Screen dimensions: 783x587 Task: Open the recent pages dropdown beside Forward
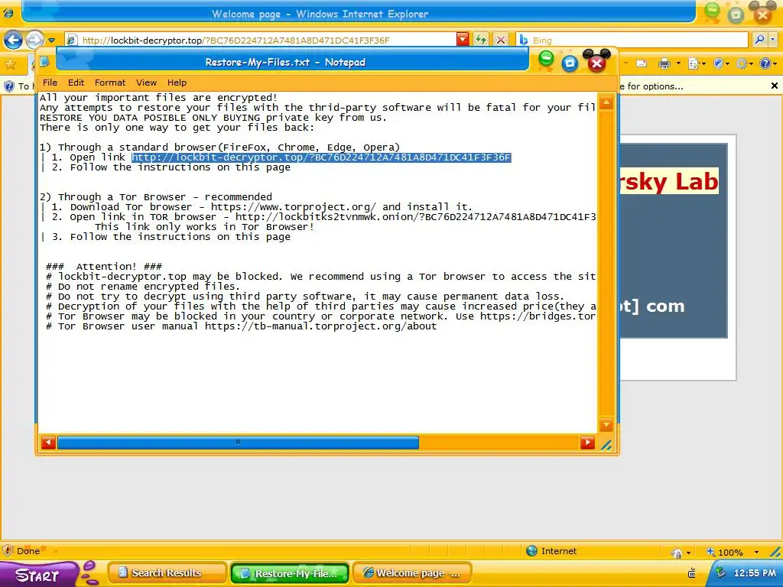(51, 40)
